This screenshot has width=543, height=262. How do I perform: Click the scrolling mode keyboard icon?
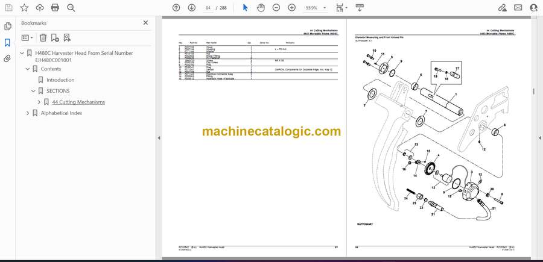[360, 8]
